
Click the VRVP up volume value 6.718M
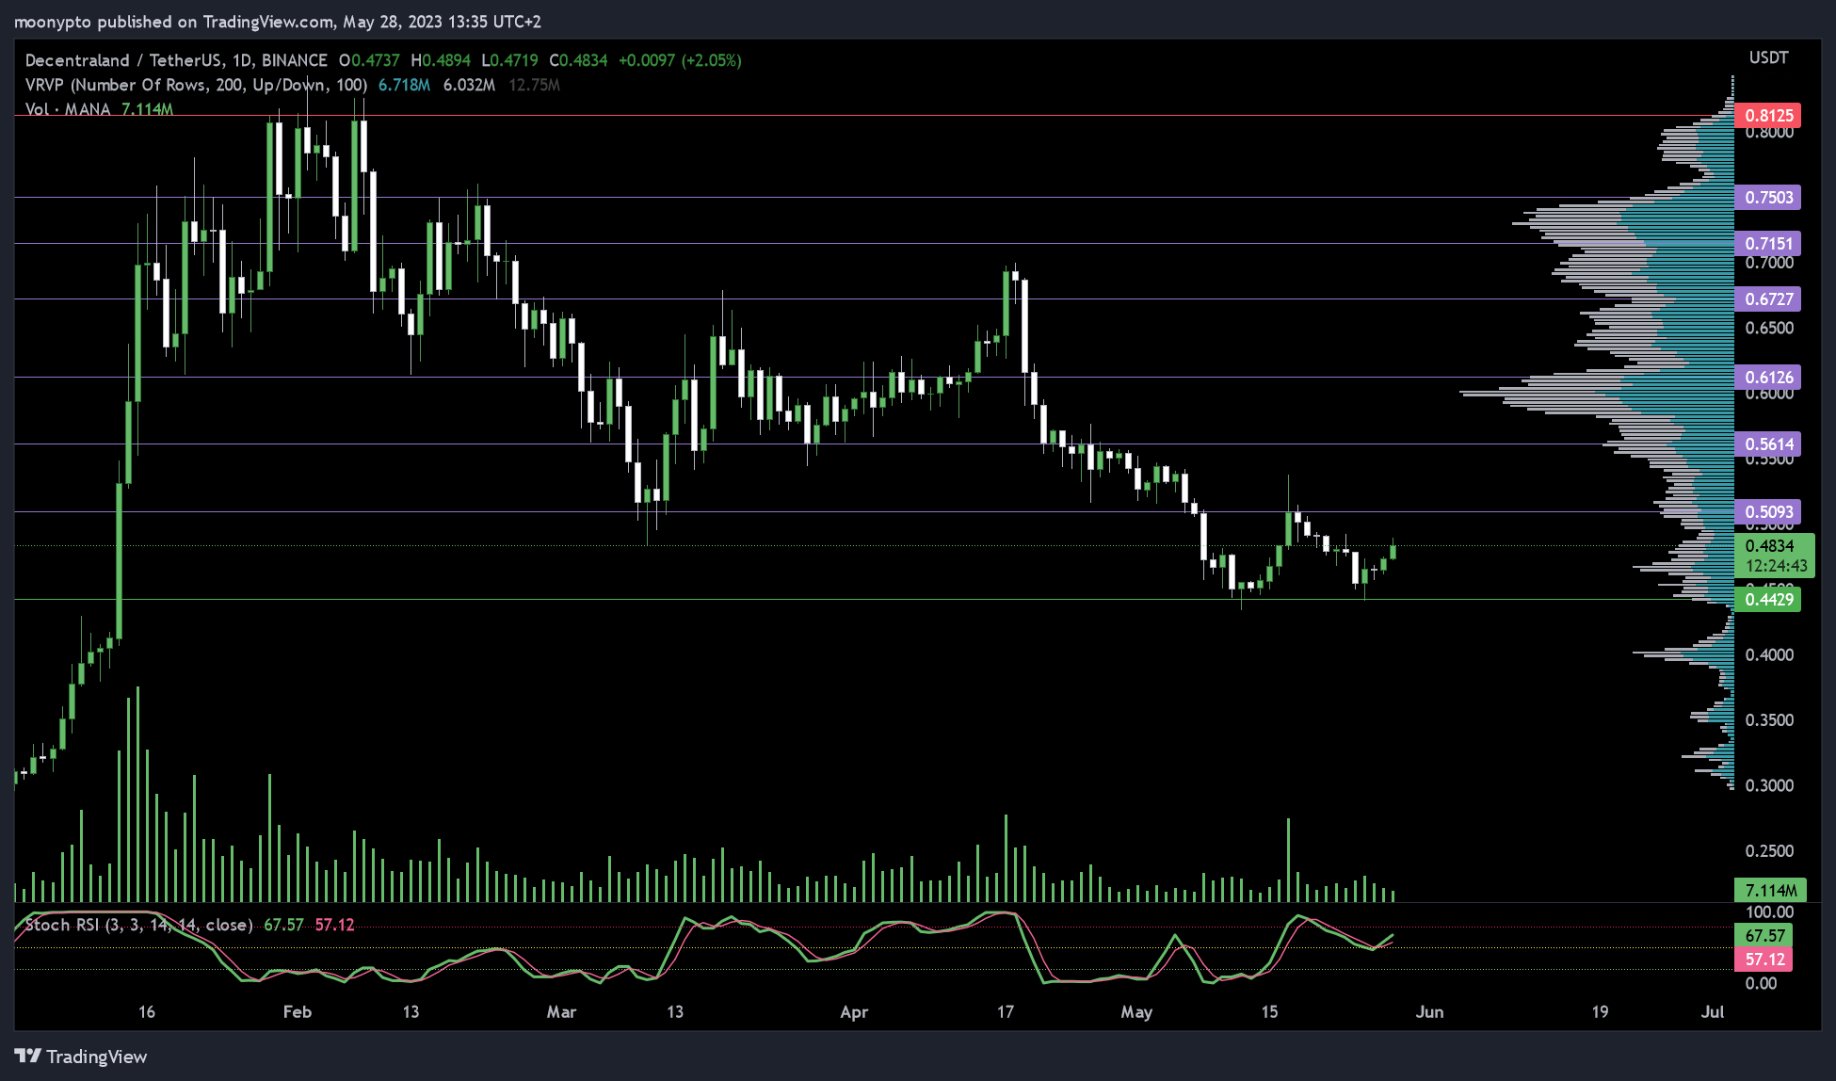click(x=404, y=85)
